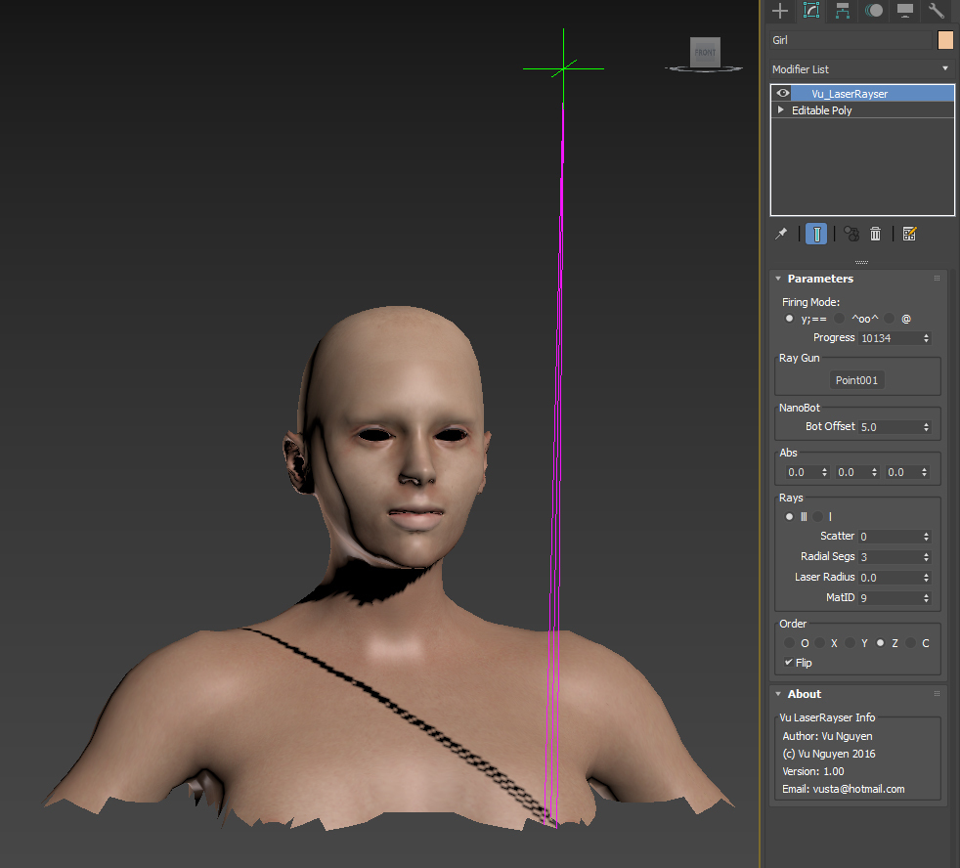The height and width of the screenshot is (868, 960).
Task: Open the Modifier List dropdown
Action: pyautogui.click(x=862, y=69)
